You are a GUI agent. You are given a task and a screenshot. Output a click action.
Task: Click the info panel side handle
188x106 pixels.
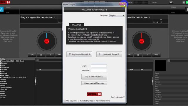coord(152,82)
